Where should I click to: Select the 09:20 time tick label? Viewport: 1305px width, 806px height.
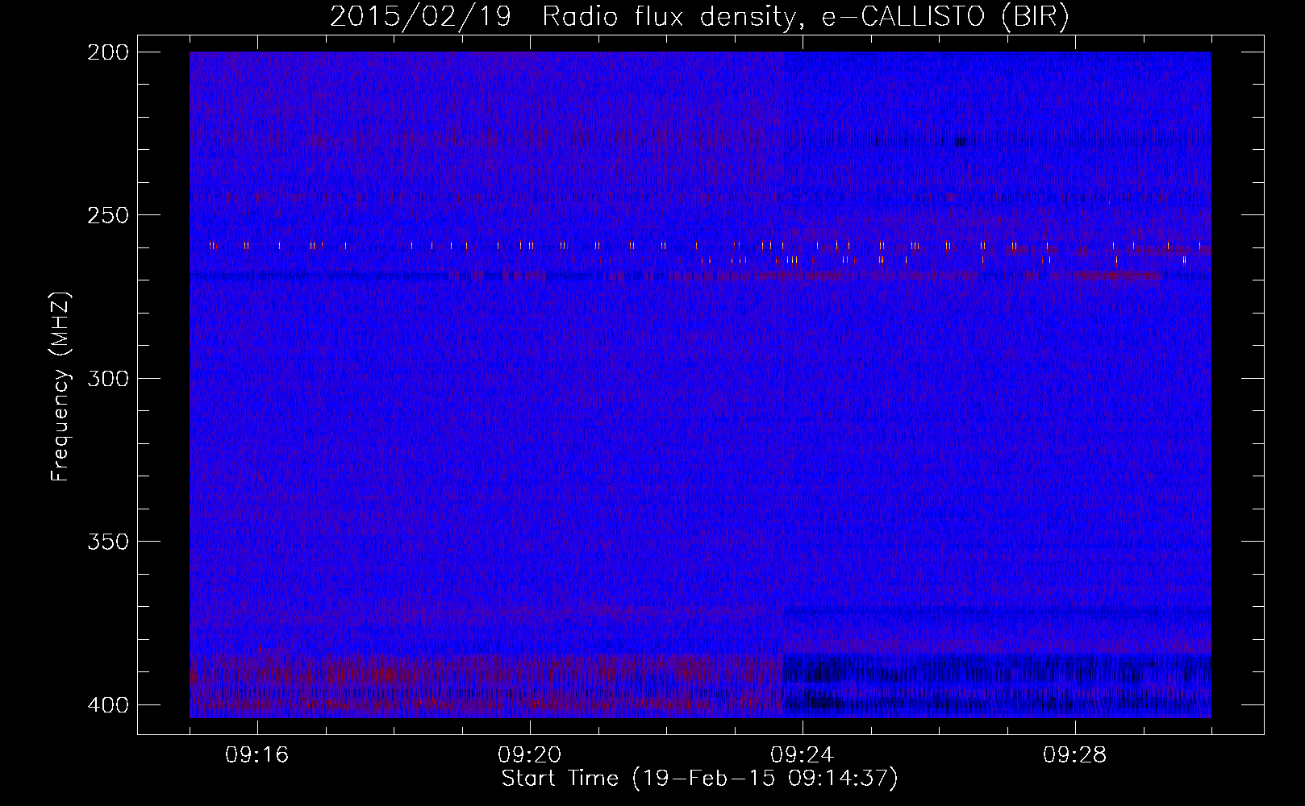530,755
